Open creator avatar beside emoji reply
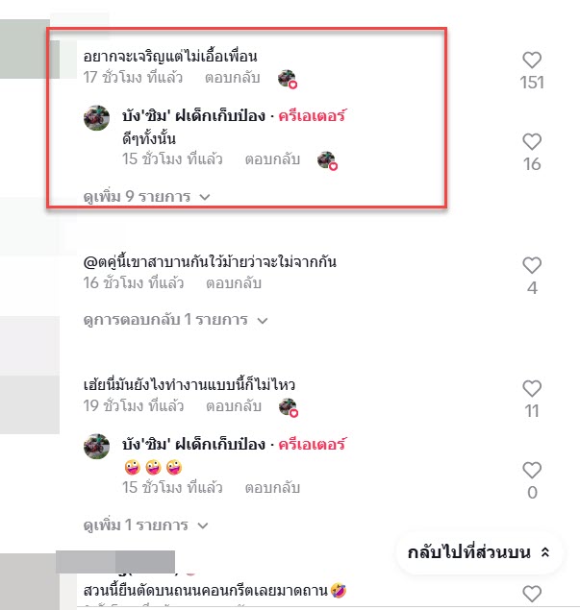Image resolution: width=580 pixels, height=610 pixels. [96, 447]
